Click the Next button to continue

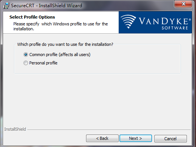click(136, 138)
